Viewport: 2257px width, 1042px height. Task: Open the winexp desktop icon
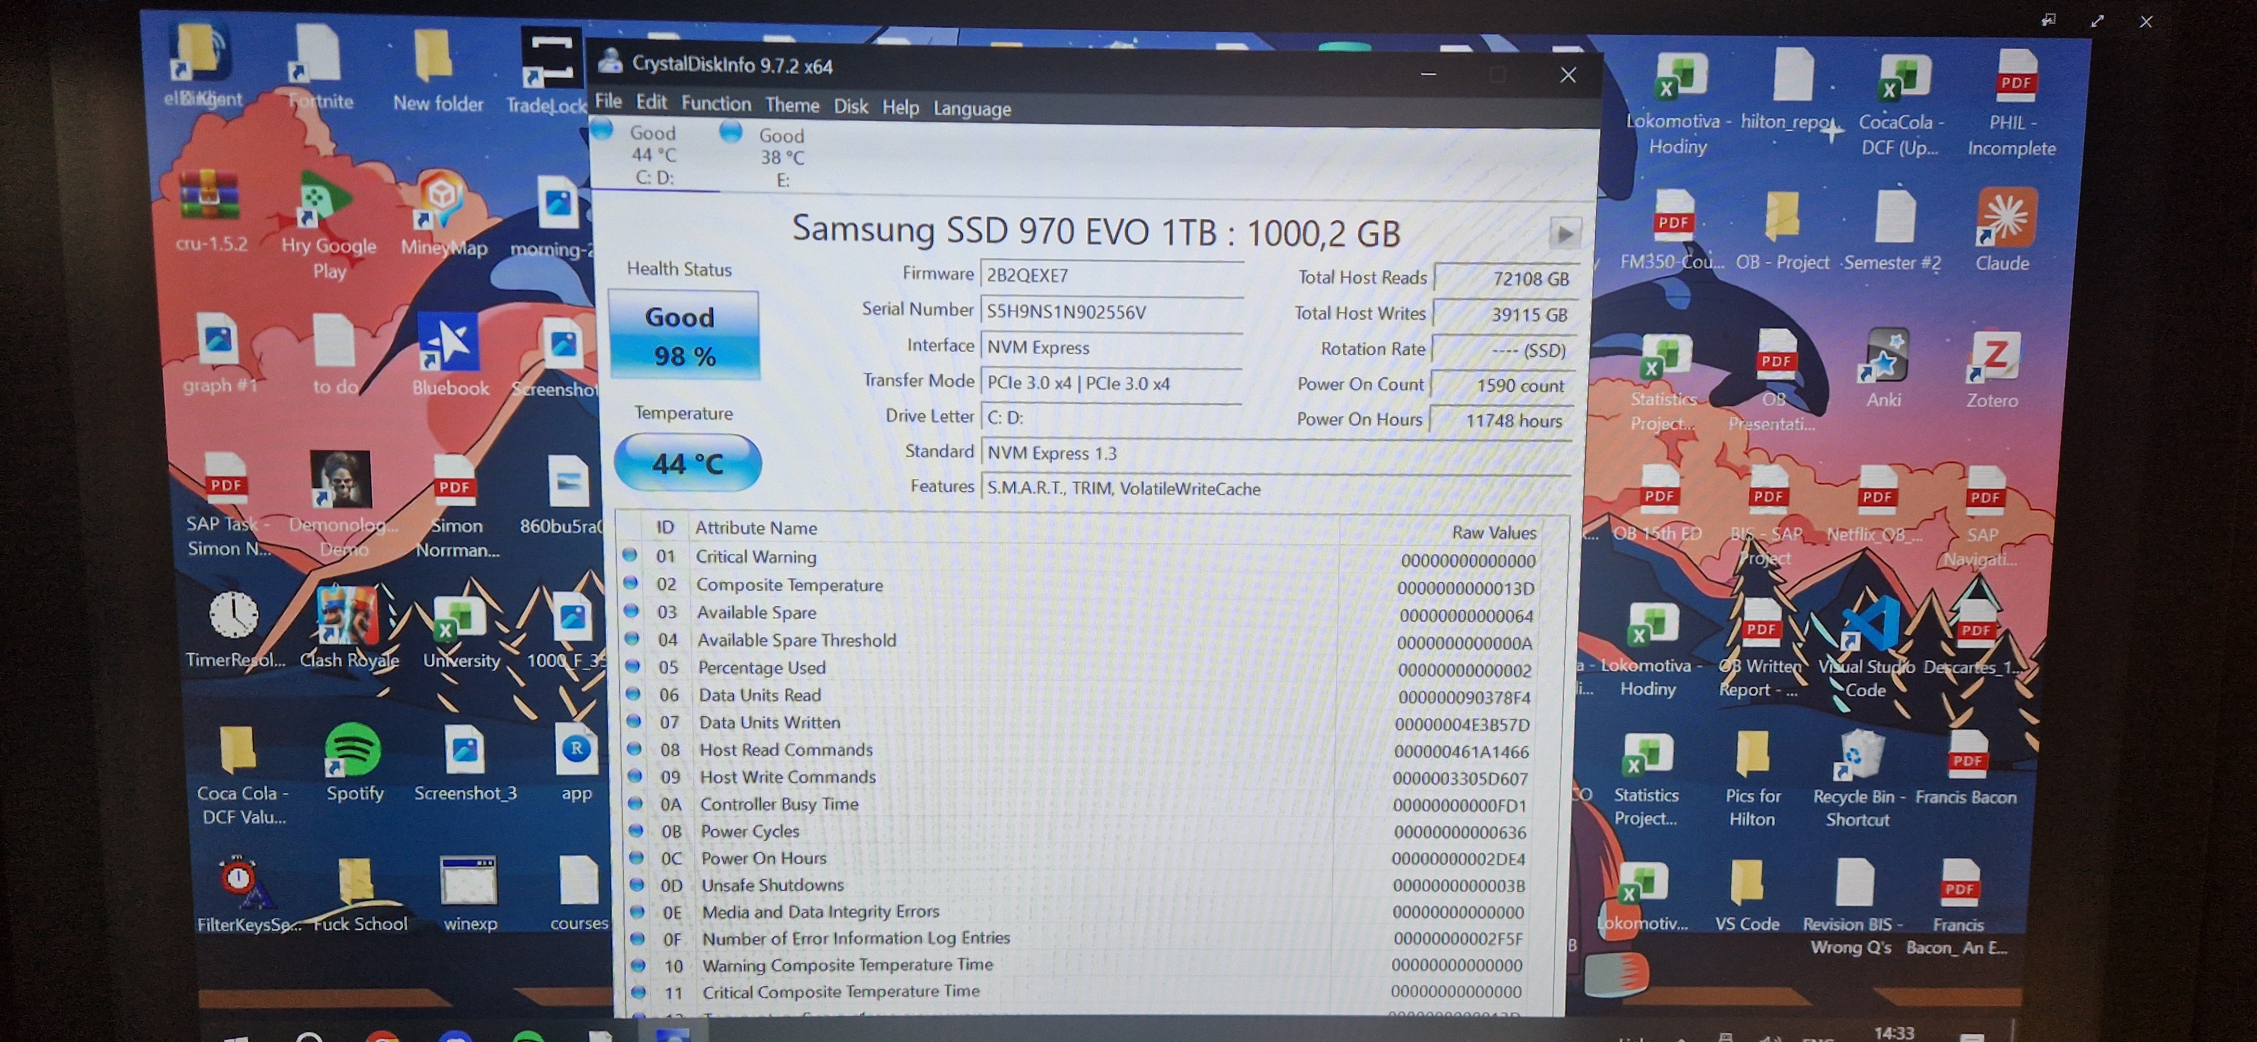(x=469, y=893)
